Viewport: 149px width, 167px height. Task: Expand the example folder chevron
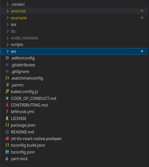coord(7,18)
